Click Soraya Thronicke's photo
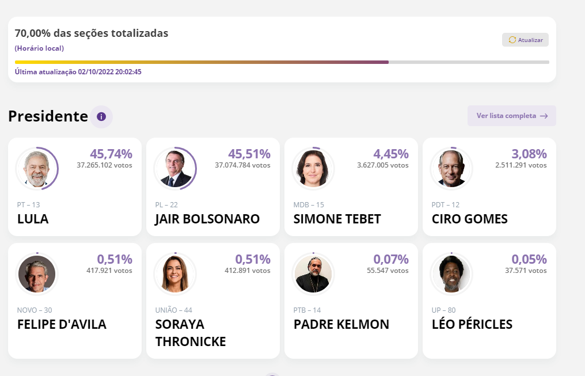The height and width of the screenshot is (376, 585). pyautogui.click(x=175, y=274)
